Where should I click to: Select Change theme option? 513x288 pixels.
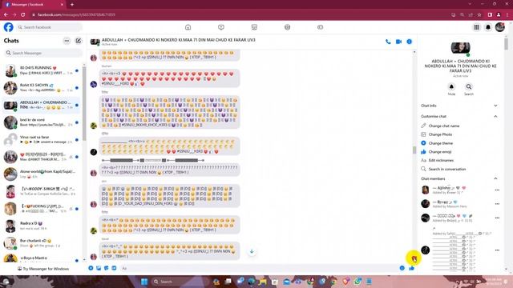point(441,143)
